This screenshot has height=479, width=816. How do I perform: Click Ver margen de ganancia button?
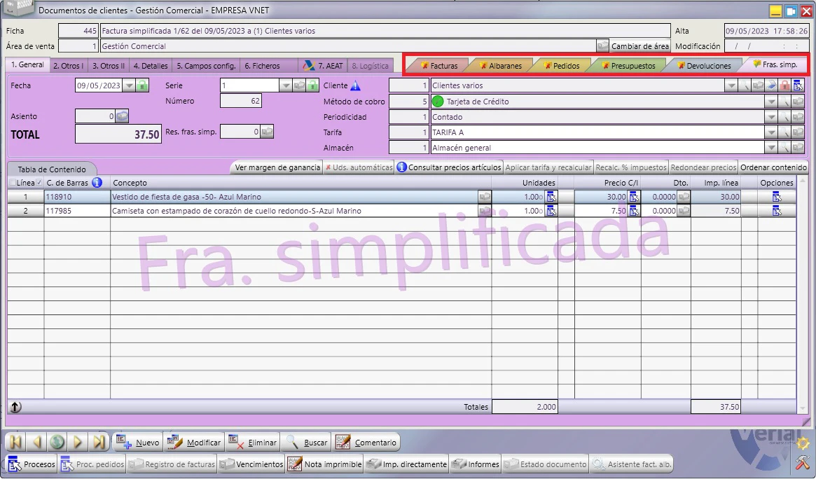coord(277,167)
